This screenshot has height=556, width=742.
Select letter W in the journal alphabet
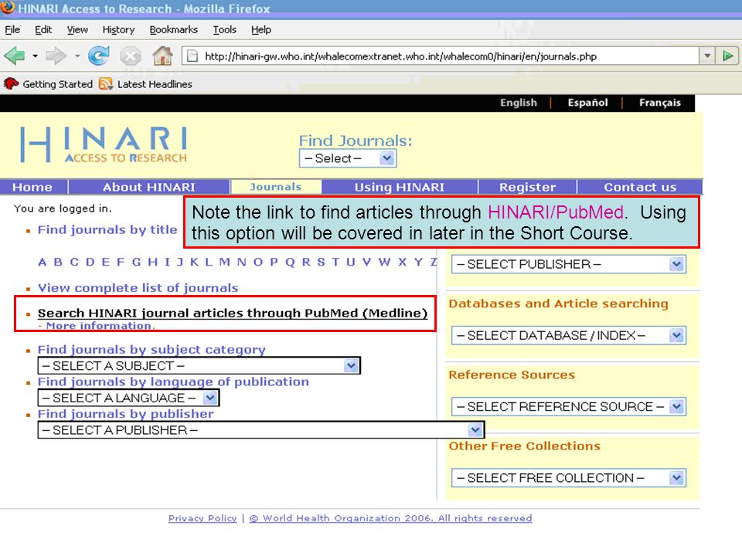point(384,262)
